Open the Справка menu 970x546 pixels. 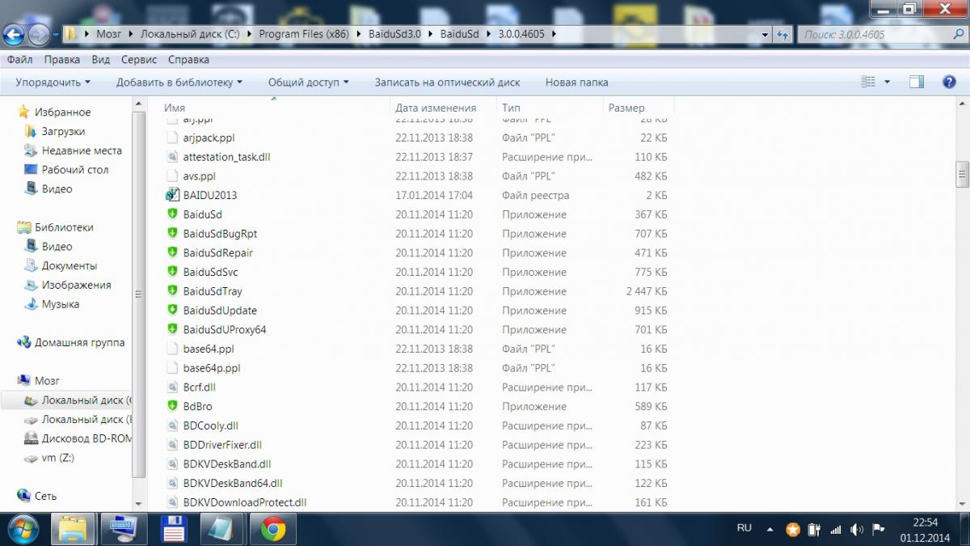[x=188, y=60]
